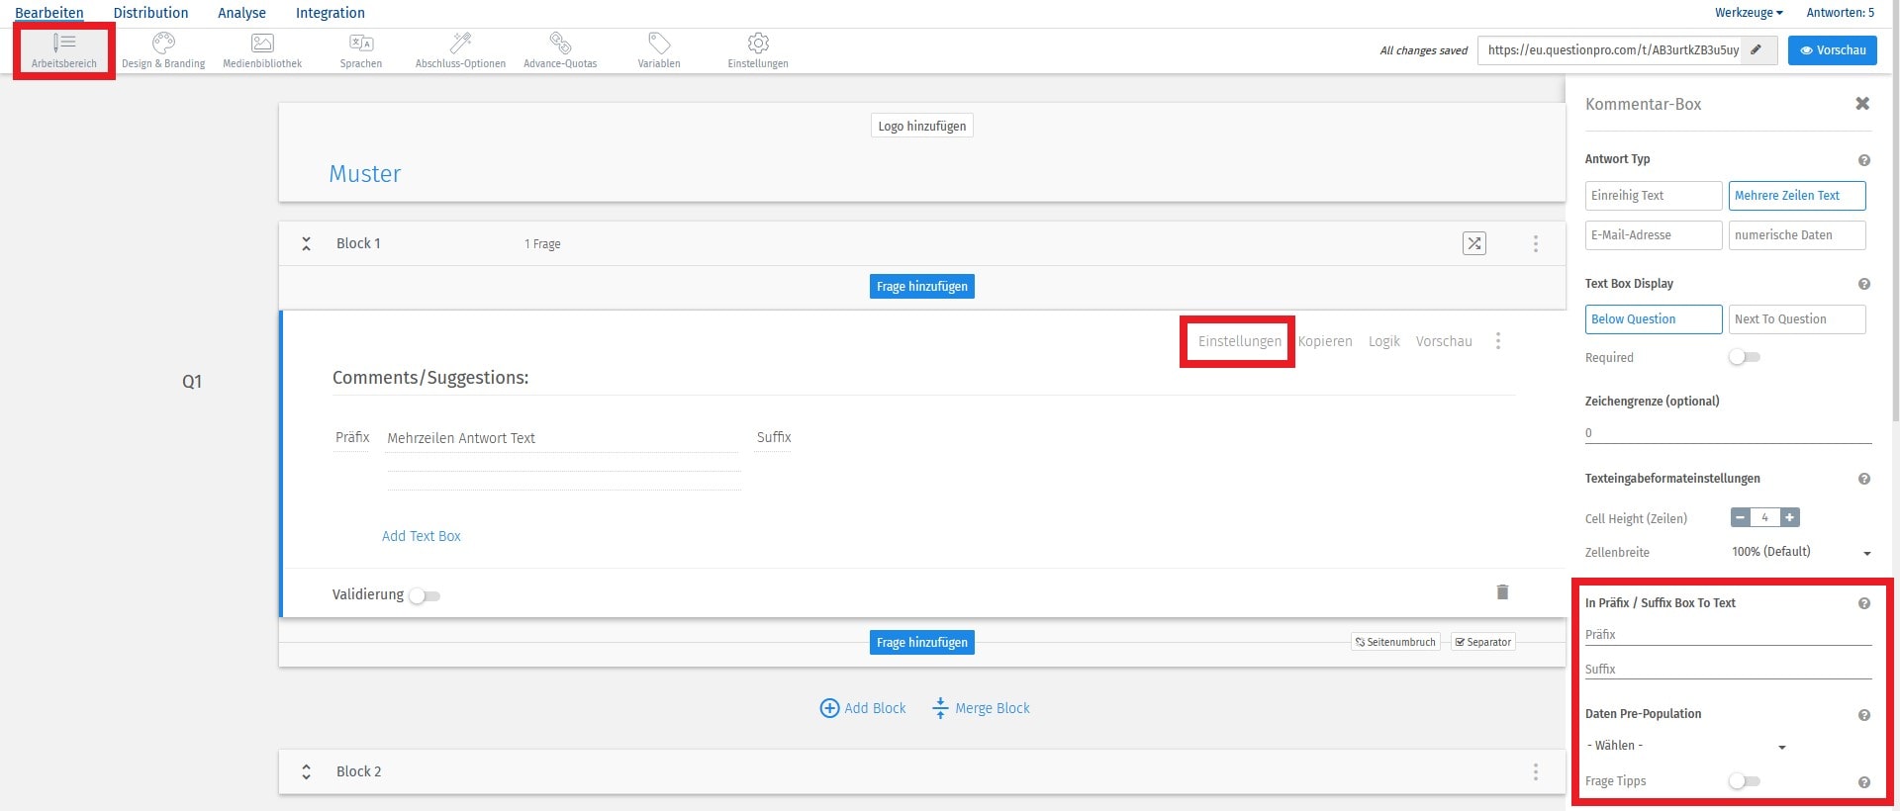
Task: Switch to the Distribution tab
Action: coord(150,13)
